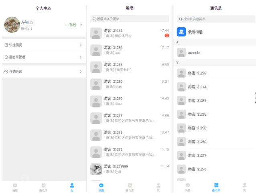Select 通讯录 tab in 通讯录 screen
Screen dimensions: 256x196
click(x=216, y=187)
